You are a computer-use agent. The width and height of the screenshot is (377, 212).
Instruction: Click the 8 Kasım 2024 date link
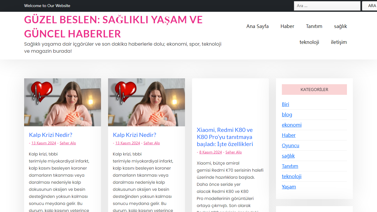(210, 152)
